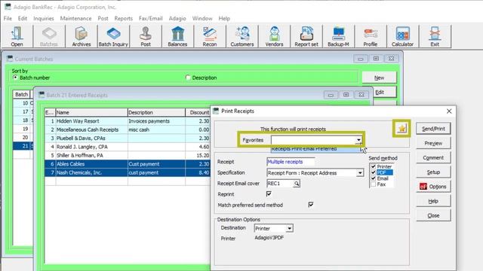Open the Edit menu
The height and width of the screenshot is (271, 483).
coord(23,18)
